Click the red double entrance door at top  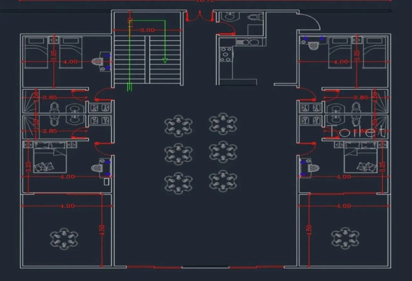click(x=200, y=17)
